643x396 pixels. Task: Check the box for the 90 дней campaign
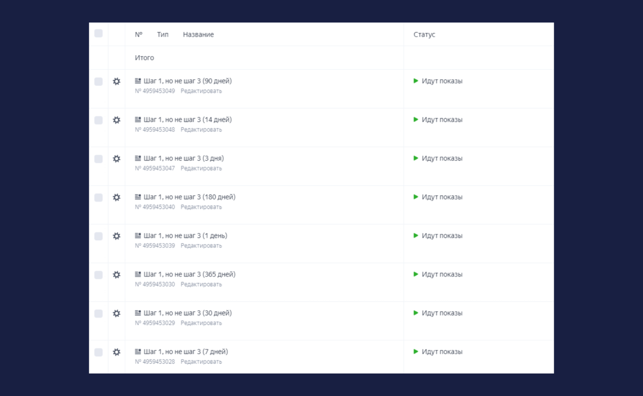point(98,81)
